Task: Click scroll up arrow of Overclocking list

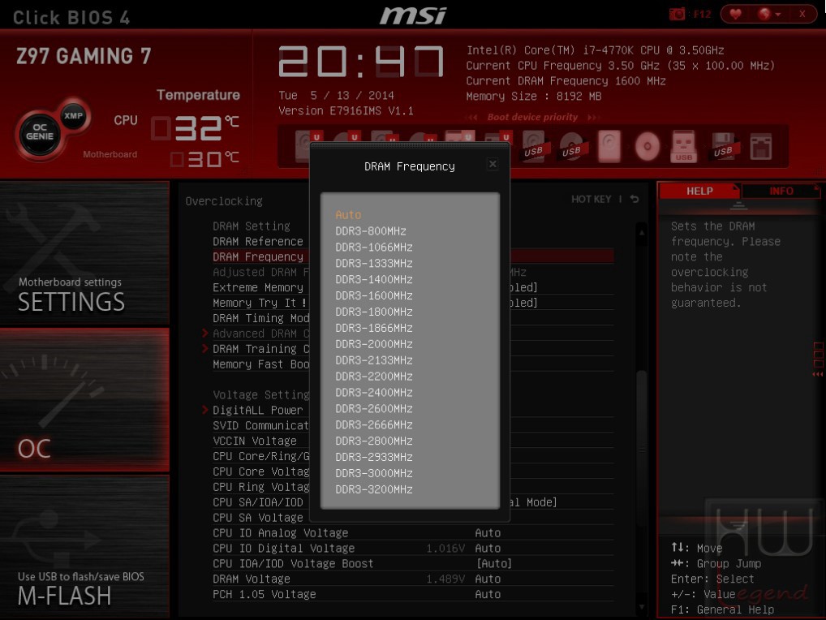Action: (642, 232)
